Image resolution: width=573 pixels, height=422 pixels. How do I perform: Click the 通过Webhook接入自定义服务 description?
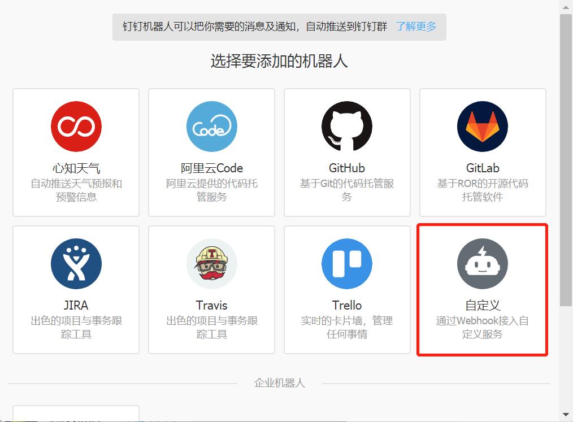483,328
